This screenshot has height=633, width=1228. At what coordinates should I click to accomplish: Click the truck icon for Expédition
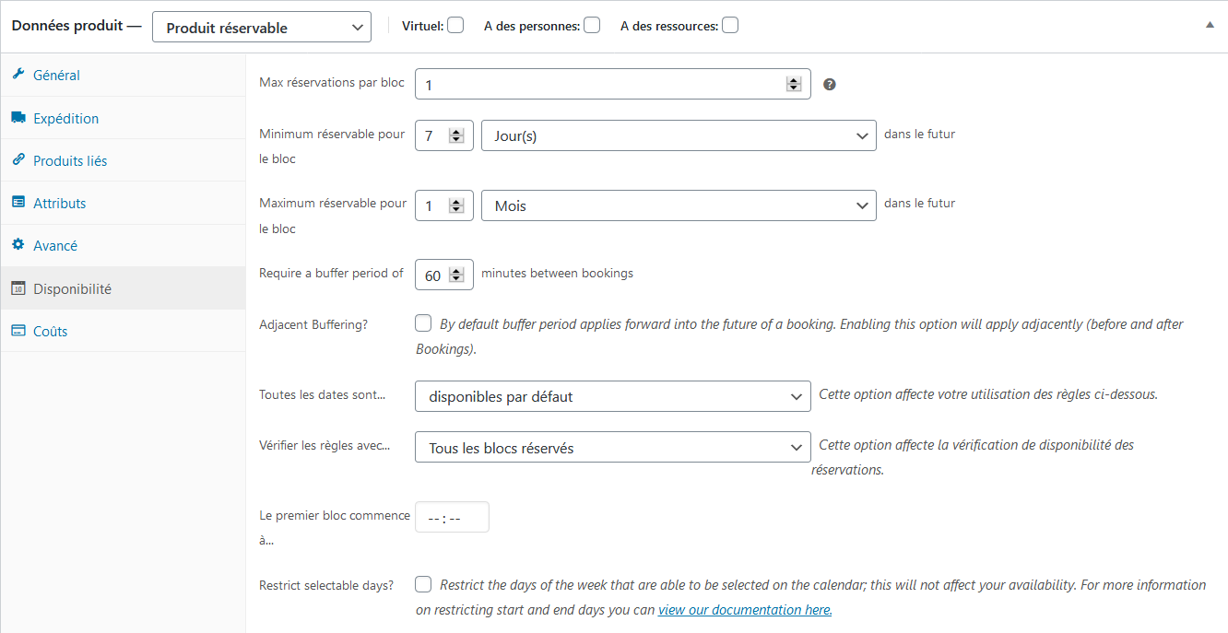pyautogui.click(x=18, y=118)
